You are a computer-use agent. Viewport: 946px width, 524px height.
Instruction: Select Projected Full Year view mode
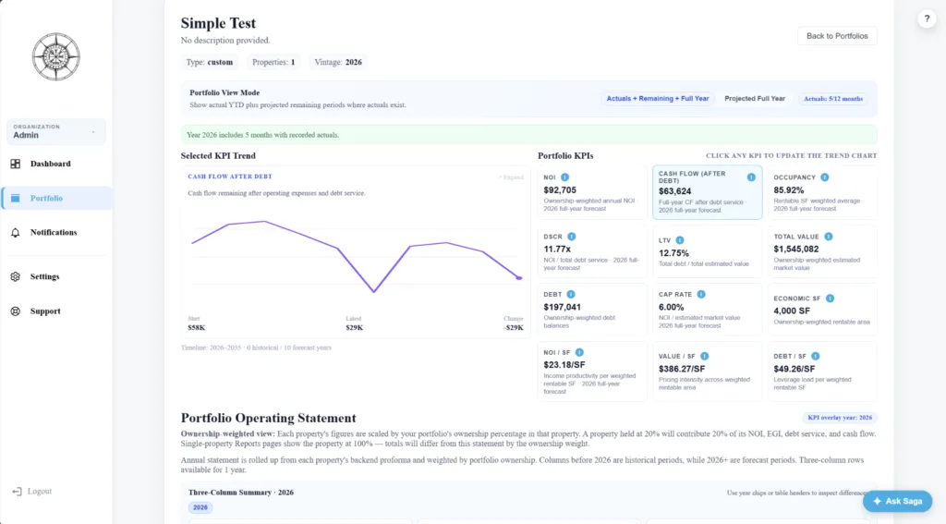point(755,98)
